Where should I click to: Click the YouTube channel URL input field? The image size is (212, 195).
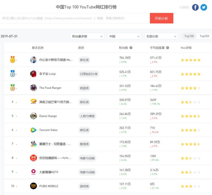click(x=74, y=18)
